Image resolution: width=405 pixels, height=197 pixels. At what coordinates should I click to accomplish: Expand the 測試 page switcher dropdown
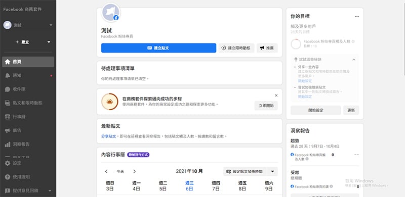[x=51, y=25]
